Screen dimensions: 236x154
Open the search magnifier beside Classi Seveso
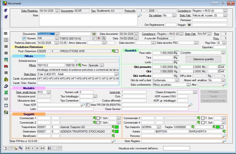coord(190,105)
